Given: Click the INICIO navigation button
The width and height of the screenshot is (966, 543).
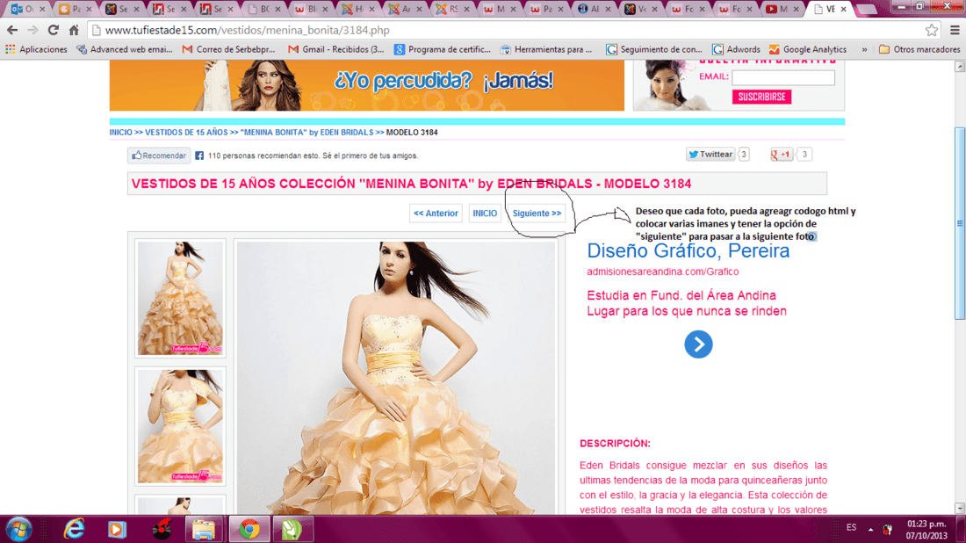Looking at the screenshot, I should tap(485, 214).
